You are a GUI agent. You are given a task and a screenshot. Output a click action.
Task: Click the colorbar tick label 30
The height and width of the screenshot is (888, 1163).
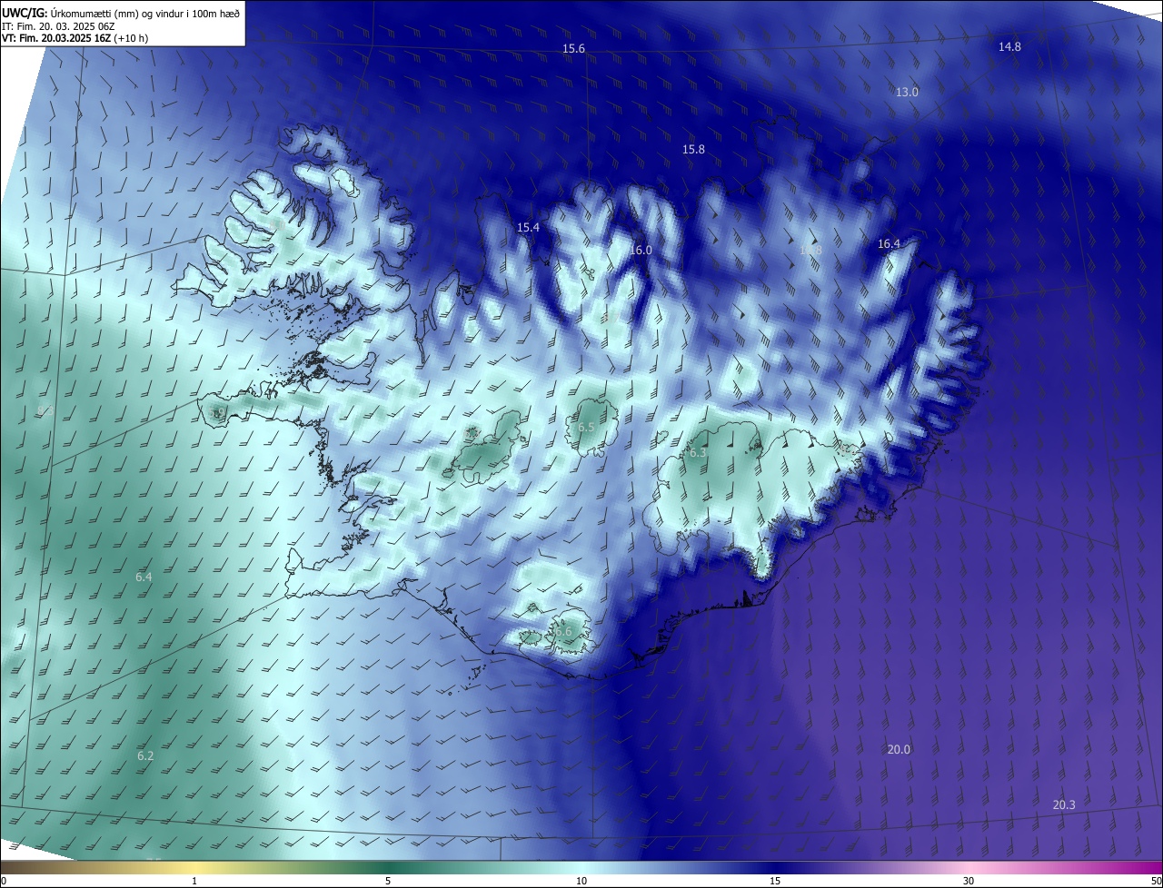(x=969, y=882)
